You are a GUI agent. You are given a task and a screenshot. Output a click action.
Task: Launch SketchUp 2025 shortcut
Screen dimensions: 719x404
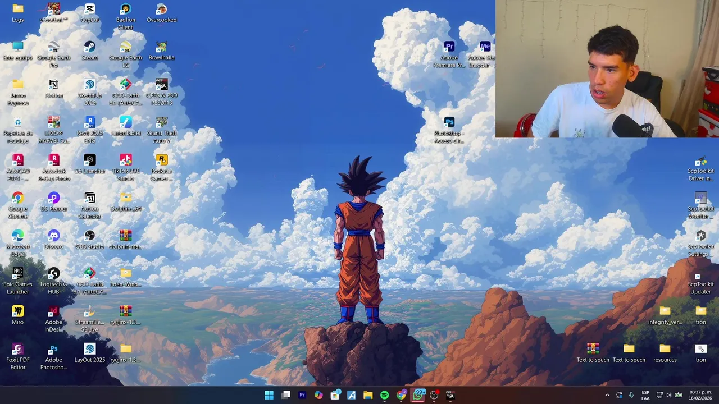click(x=90, y=92)
